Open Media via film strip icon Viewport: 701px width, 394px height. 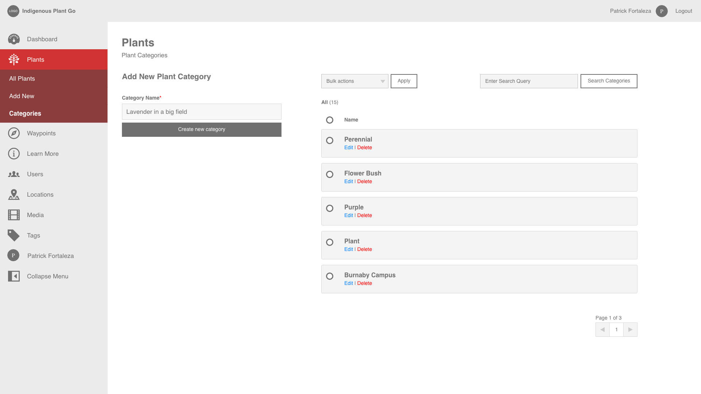pyautogui.click(x=14, y=215)
